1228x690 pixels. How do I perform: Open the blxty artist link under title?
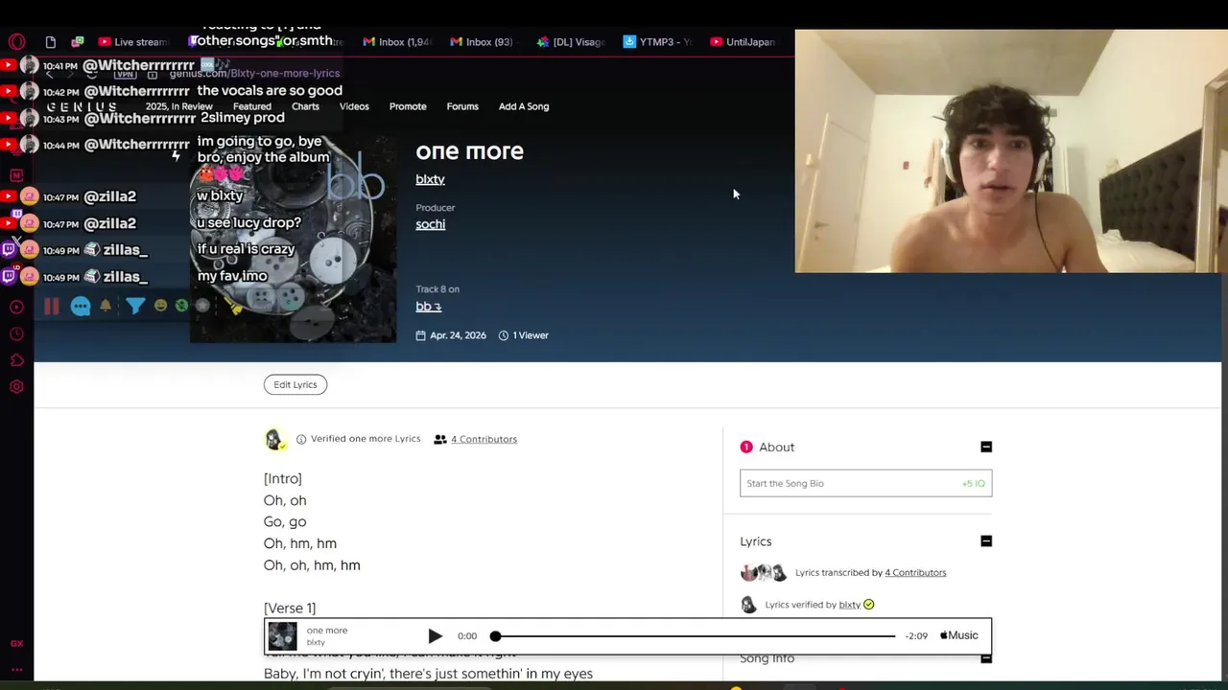(x=430, y=179)
